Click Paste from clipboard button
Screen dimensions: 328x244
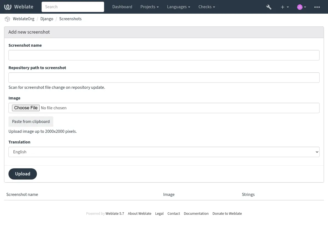(x=31, y=122)
